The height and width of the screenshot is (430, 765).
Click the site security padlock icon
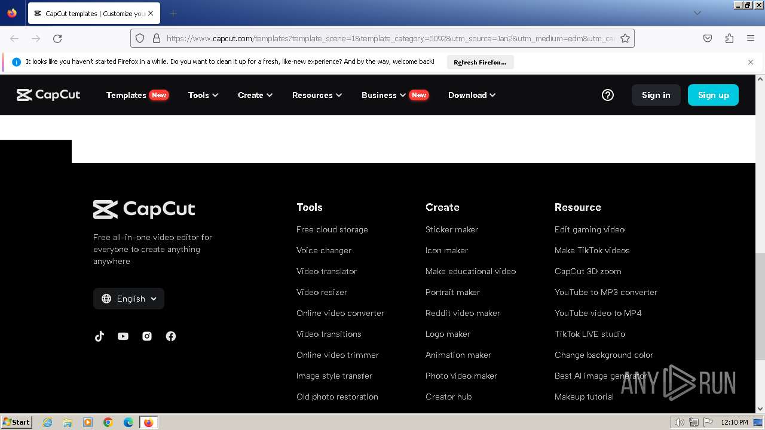157,38
